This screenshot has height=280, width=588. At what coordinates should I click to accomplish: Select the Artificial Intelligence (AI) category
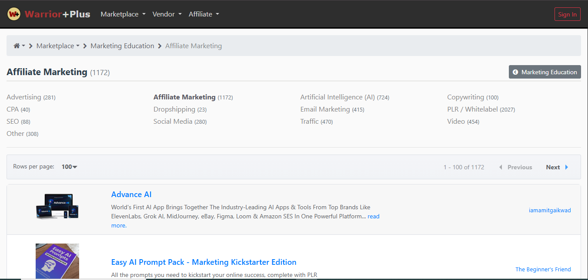click(x=337, y=97)
